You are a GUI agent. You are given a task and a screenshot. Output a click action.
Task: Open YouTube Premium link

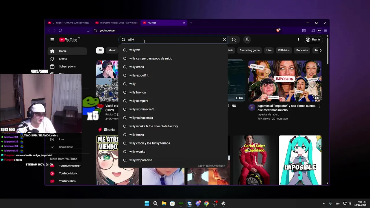coord(67,166)
